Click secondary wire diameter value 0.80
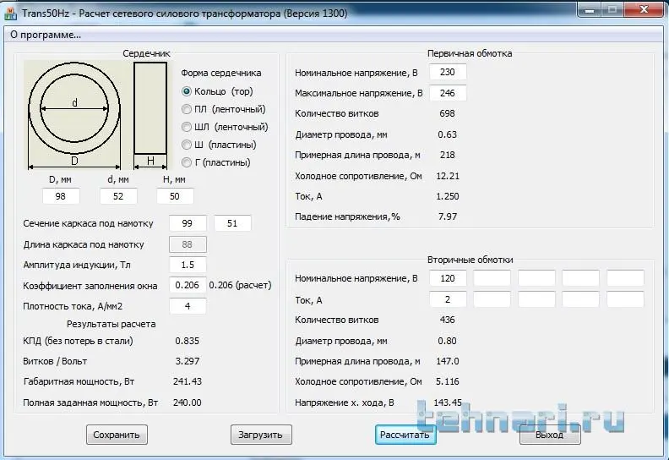669x460 pixels. coord(447,341)
